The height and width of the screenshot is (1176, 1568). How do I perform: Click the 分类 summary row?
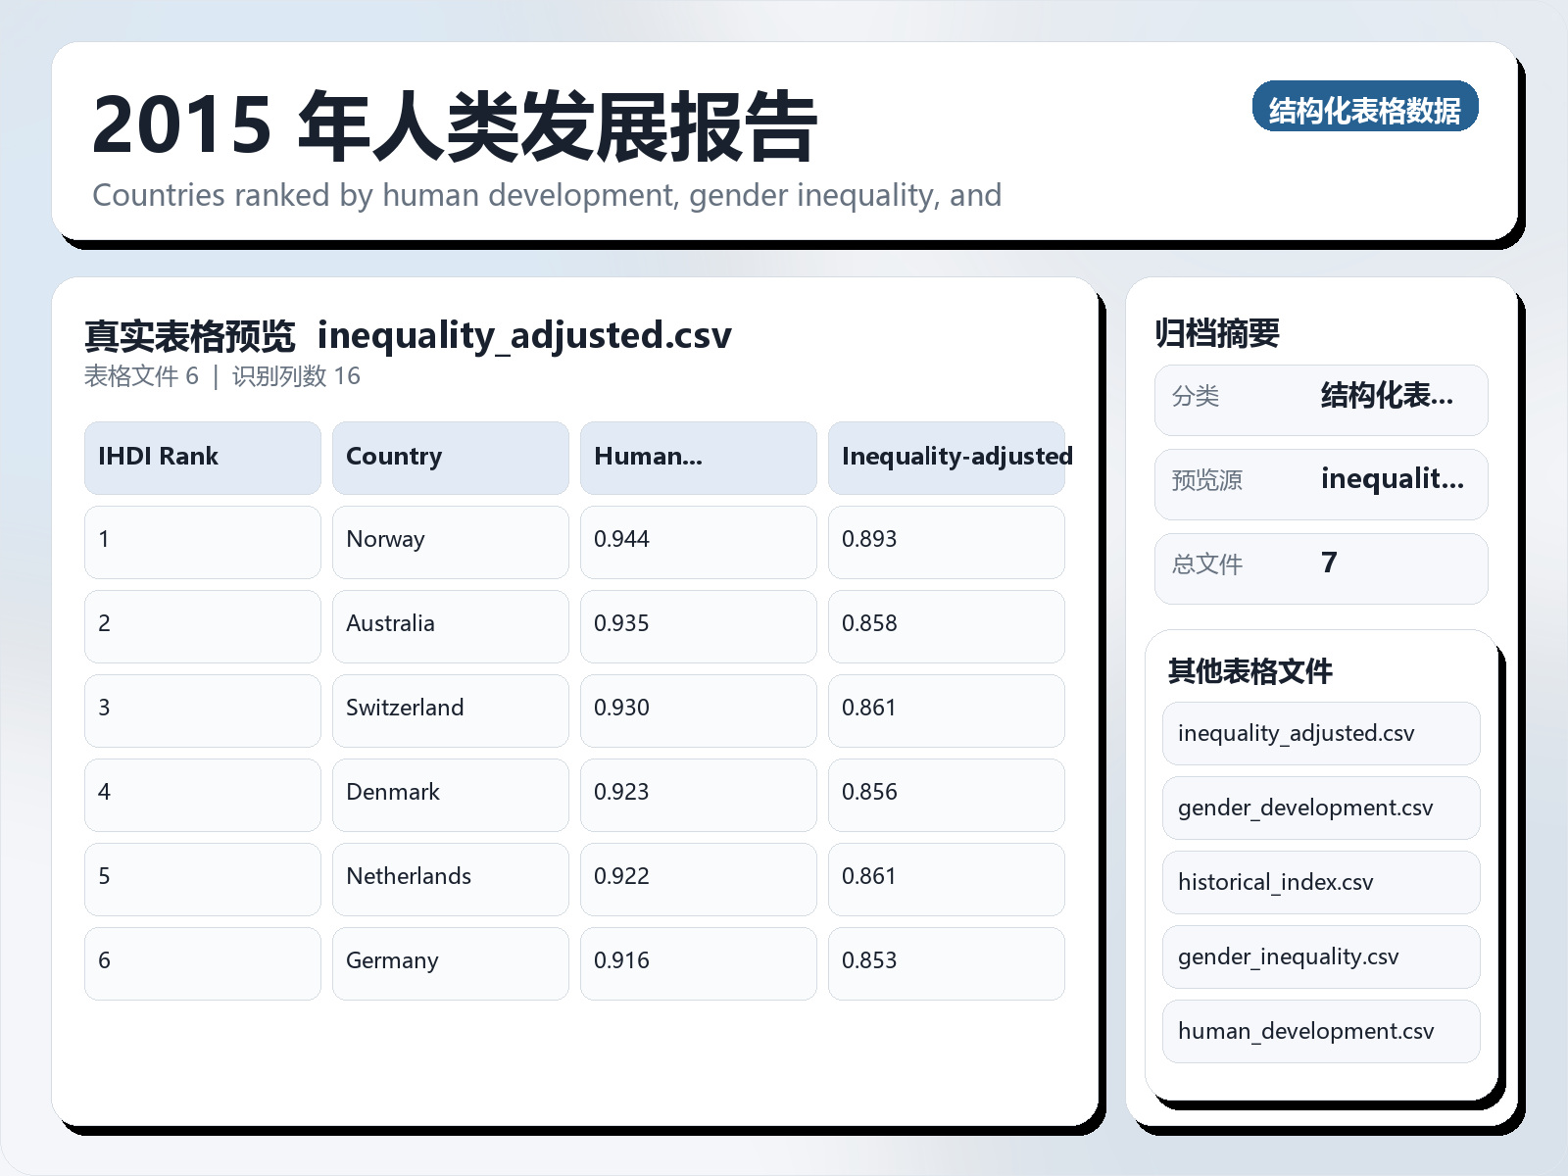click(x=1320, y=399)
